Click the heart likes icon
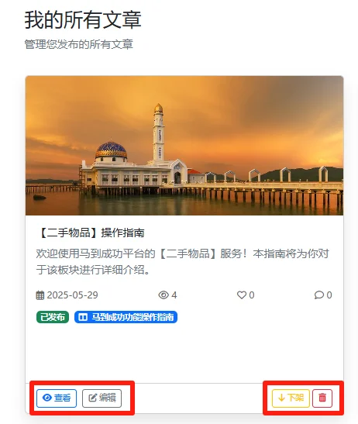 click(242, 295)
